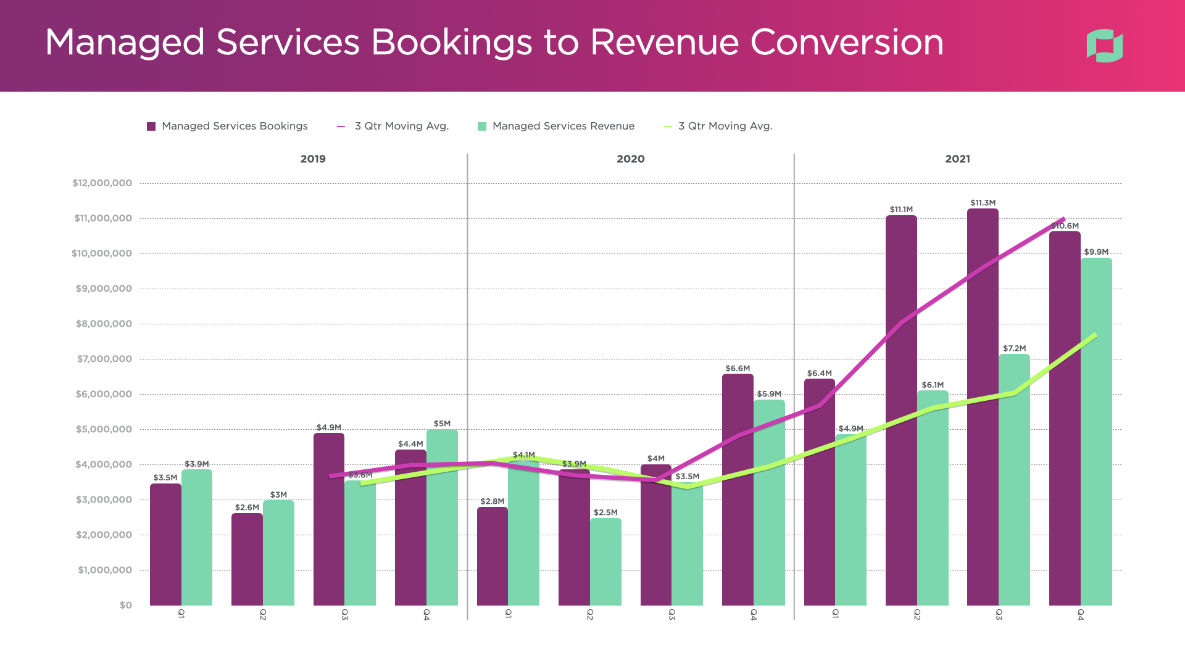Click the $11.3M bookings bar
Screen dimensions: 1185x666
point(983,432)
